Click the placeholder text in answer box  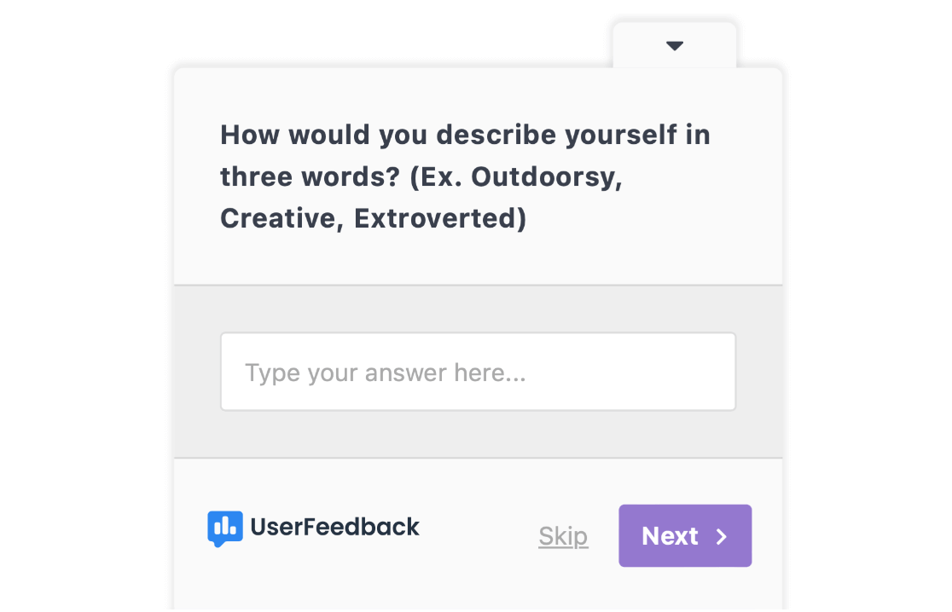(385, 372)
